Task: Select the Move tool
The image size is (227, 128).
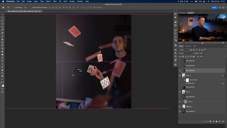Action: coord(2,15)
